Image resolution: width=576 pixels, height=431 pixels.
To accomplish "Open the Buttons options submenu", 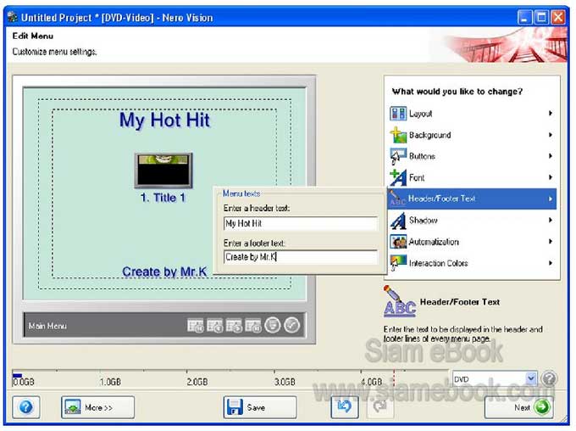I will click(x=472, y=156).
